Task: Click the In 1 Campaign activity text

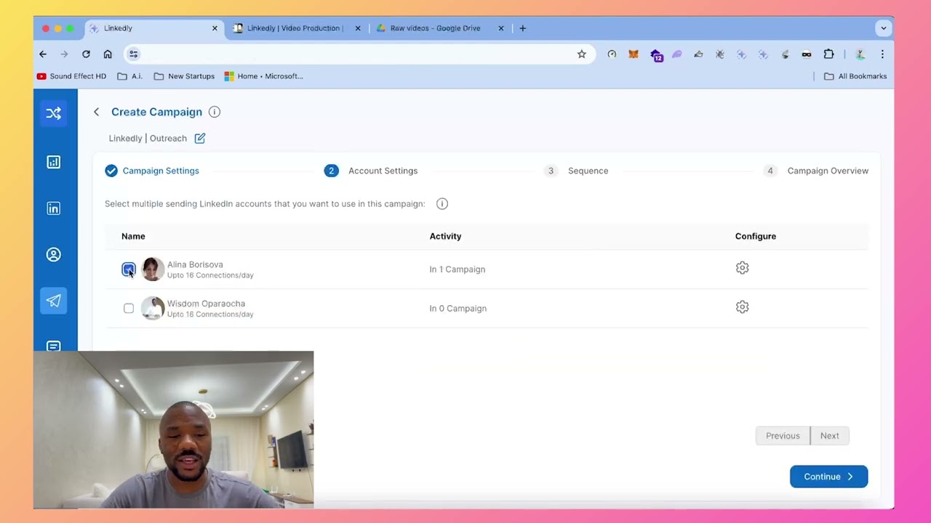Action: click(x=457, y=269)
